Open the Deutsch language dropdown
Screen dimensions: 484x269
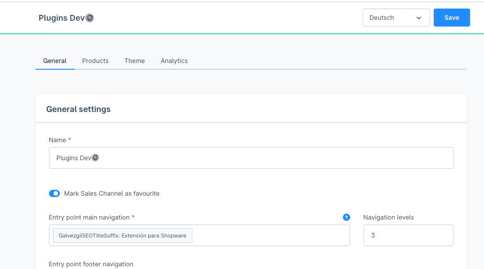pos(396,18)
